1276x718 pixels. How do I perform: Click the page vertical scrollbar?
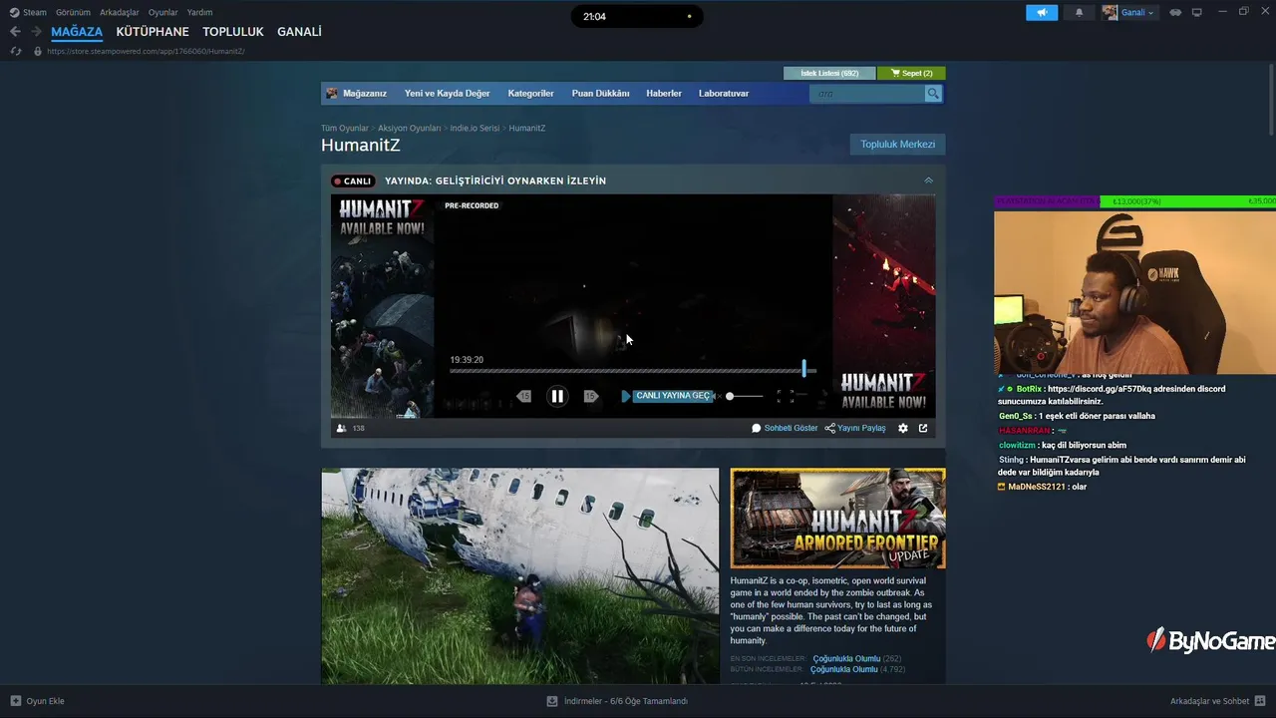pos(1270,100)
